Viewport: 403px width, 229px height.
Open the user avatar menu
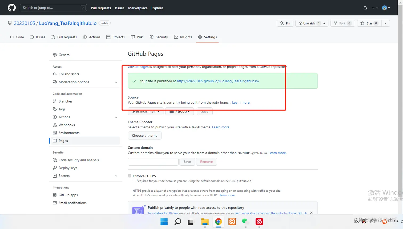click(386, 8)
